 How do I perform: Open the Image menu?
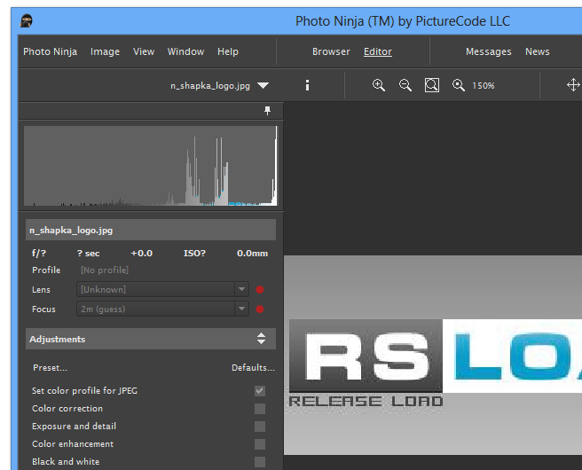point(105,51)
